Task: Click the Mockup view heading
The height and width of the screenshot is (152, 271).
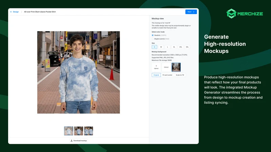Action: (158, 19)
